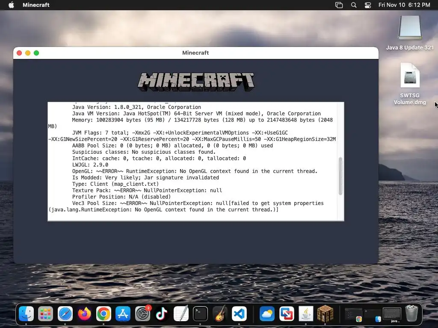
Task: Click the date and time Fri Nov 10
Action: (404, 5)
